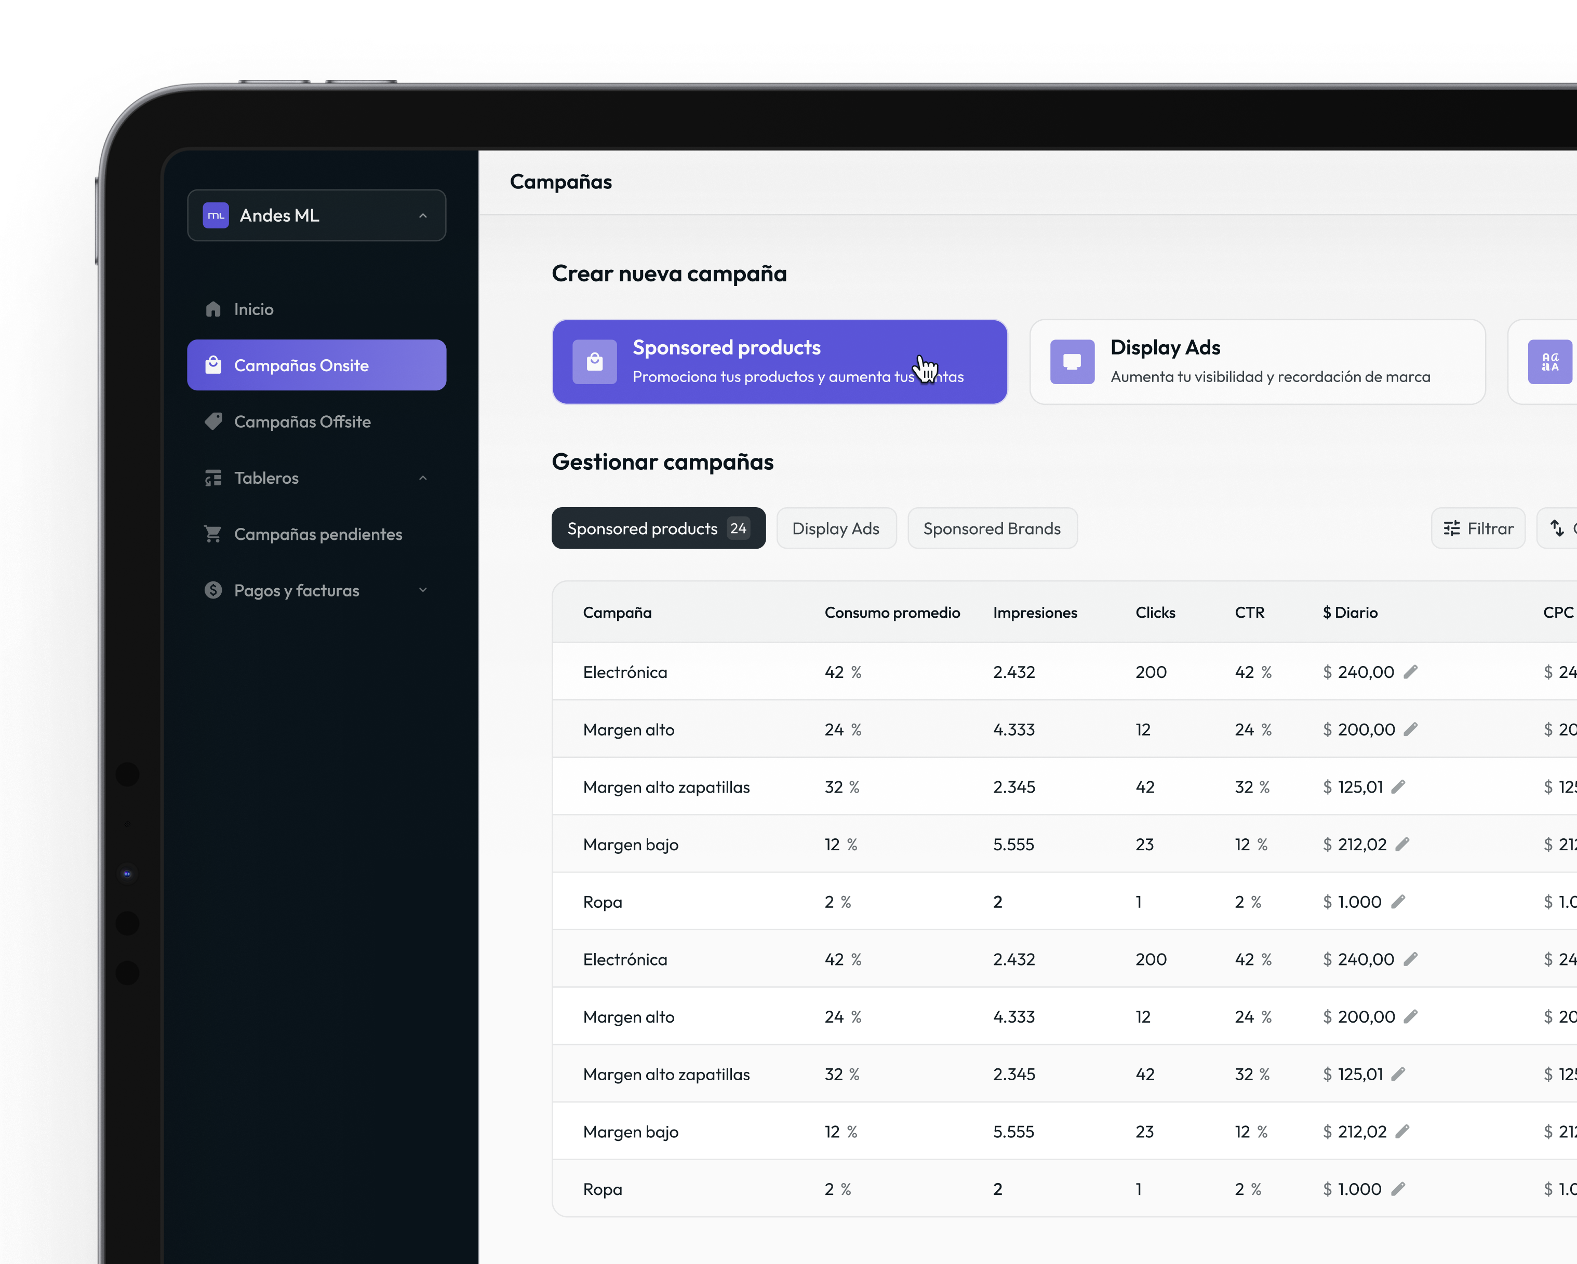1577x1264 pixels.
Task: Click the boards icon next to Tableros
Action: point(213,478)
